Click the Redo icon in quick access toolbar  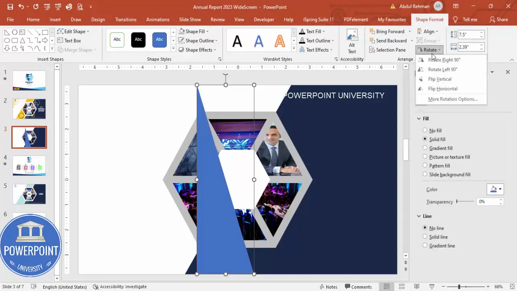(36, 7)
